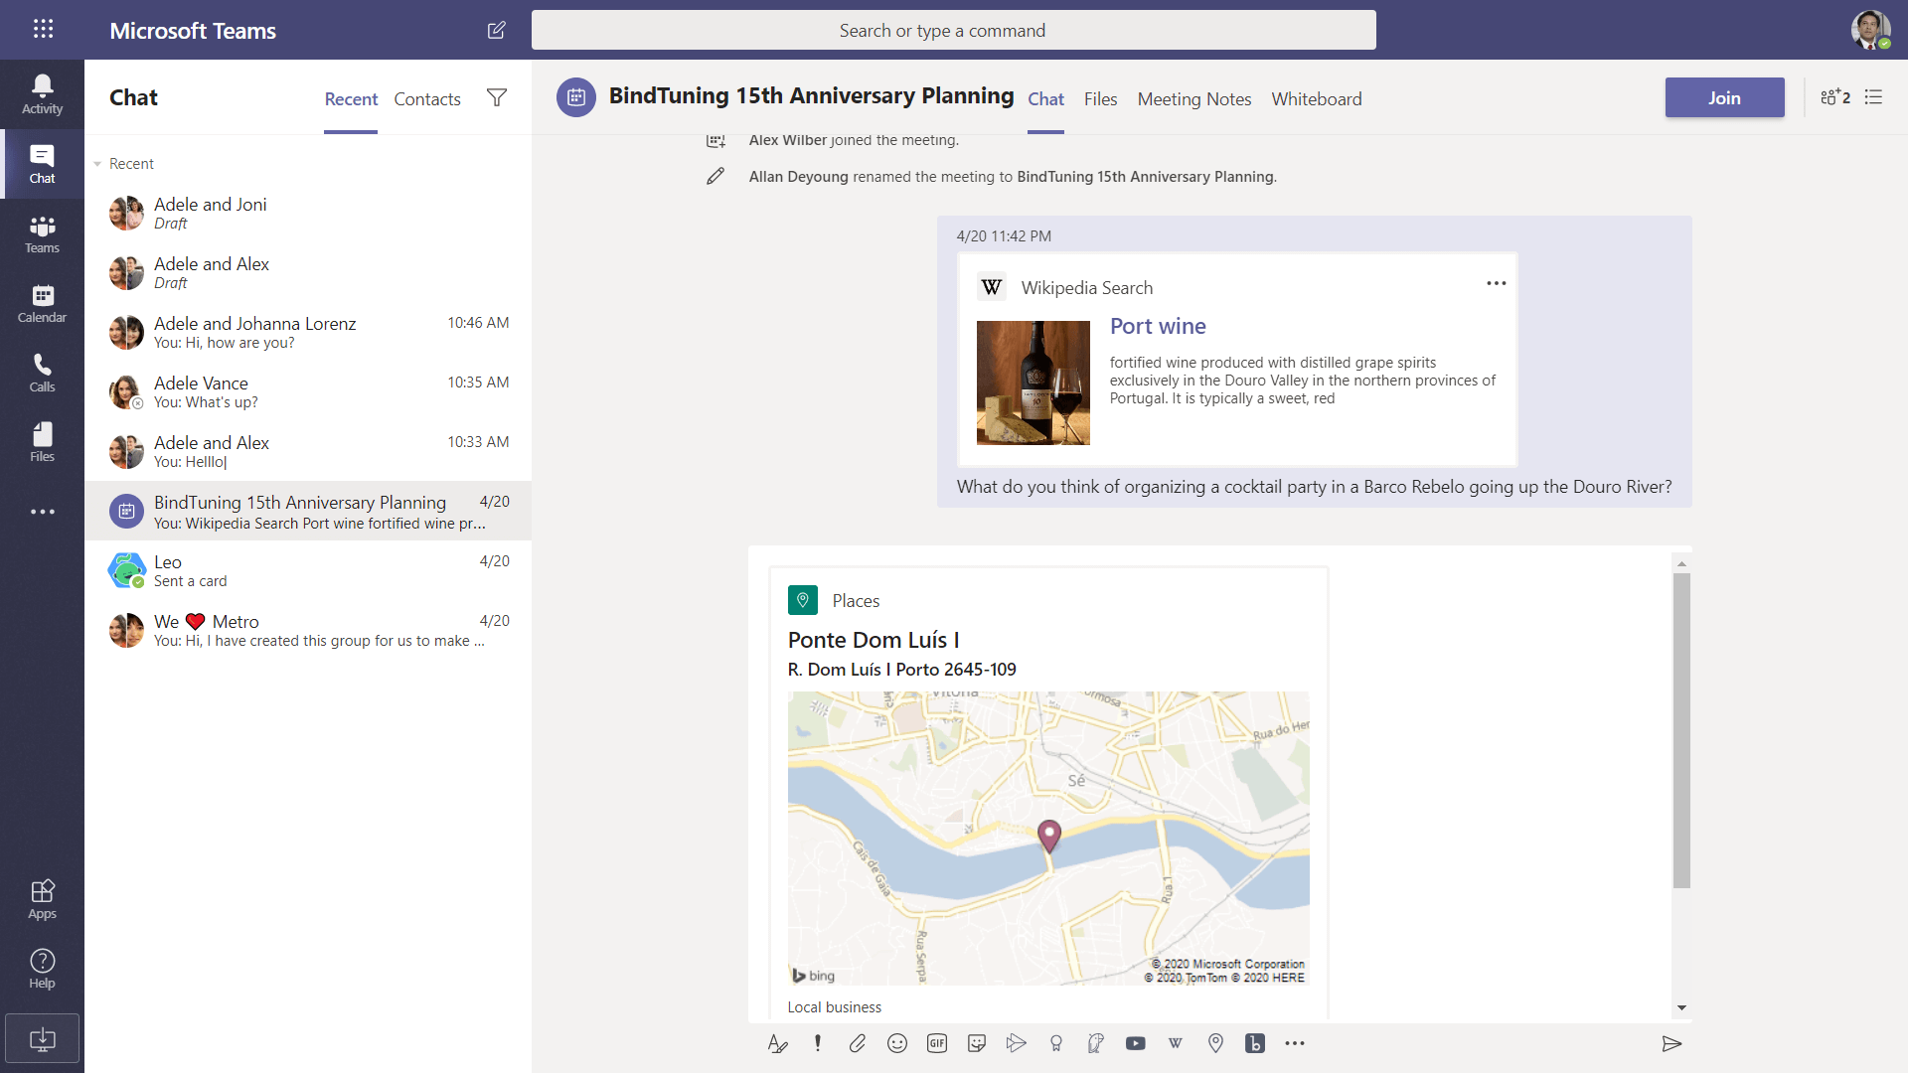
Task: Open the Whiteboard tab
Action: click(x=1317, y=99)
